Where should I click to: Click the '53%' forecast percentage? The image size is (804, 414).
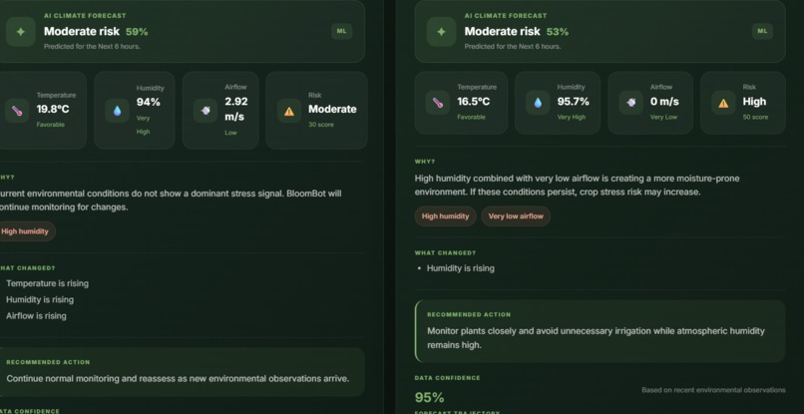coord(558,32)
